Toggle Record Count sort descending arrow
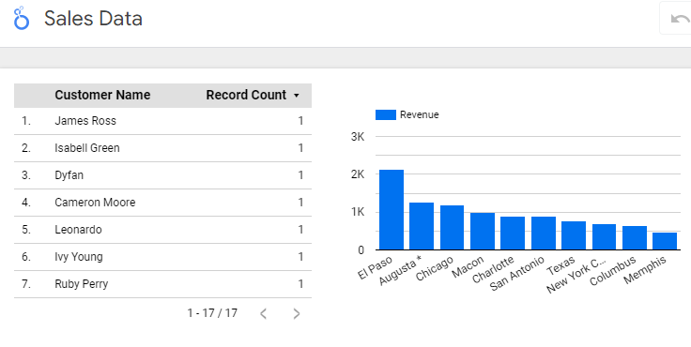Screen dimensions: 691x347 click(x=297, y=96)
